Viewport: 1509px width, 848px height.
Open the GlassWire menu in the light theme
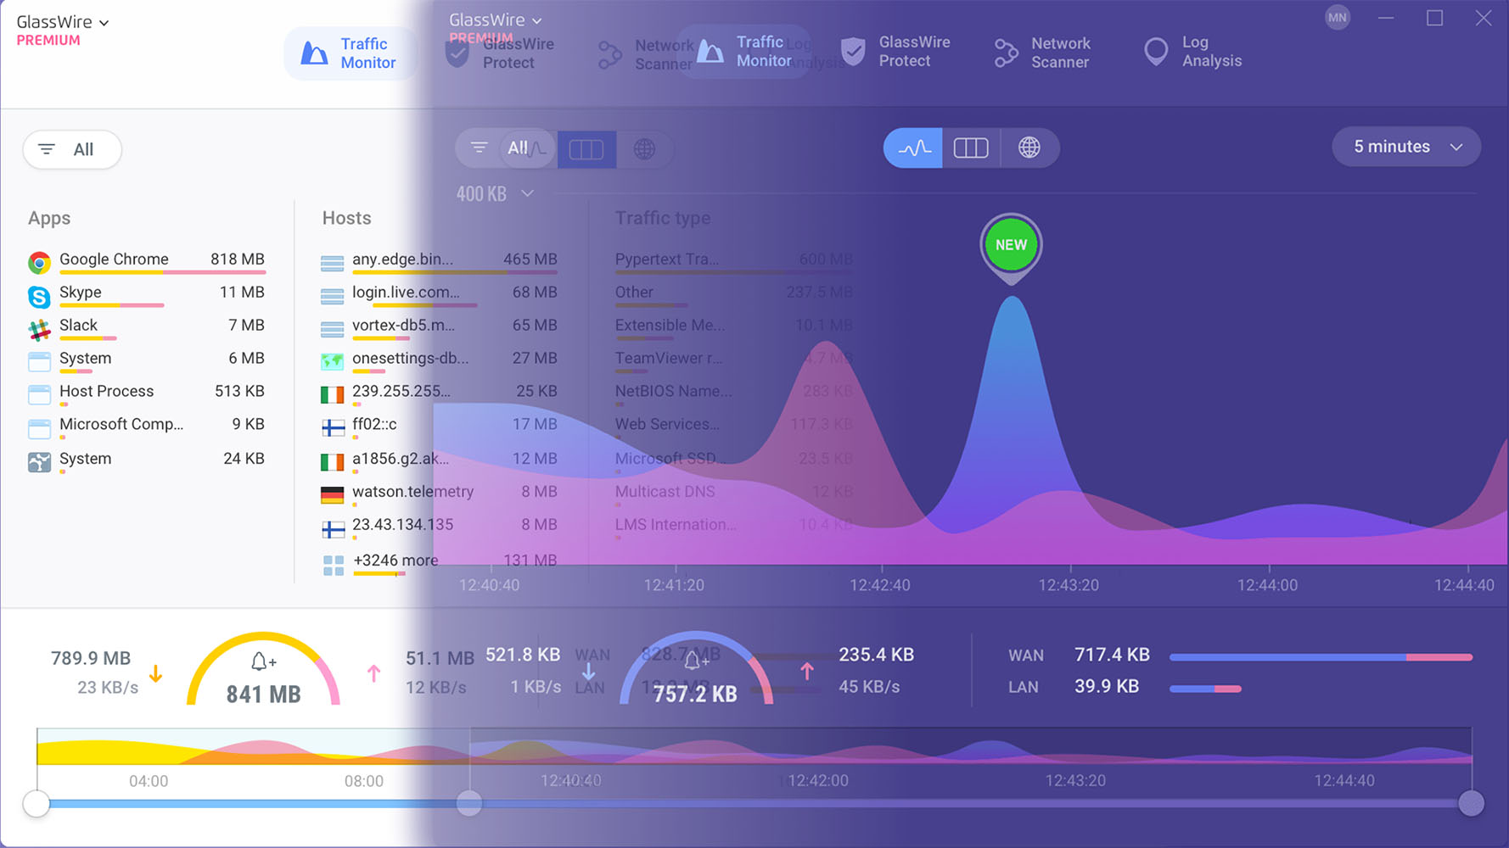62,22
